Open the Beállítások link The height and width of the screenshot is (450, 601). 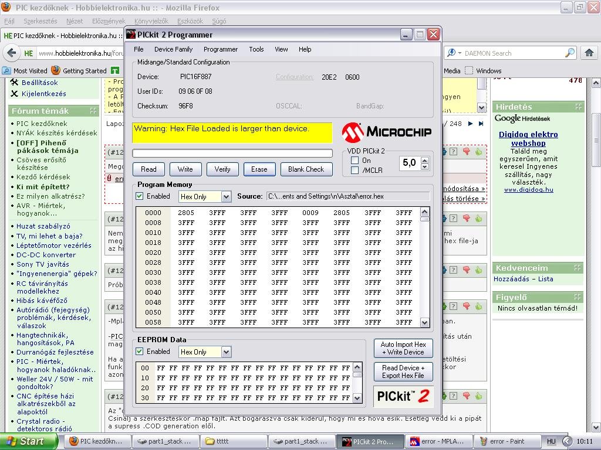(x=39, y=82)
